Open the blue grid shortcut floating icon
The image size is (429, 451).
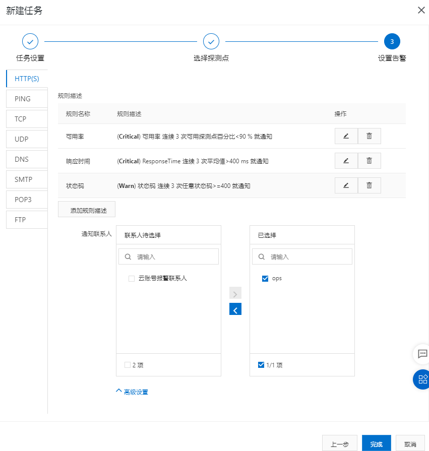(422, 379)
